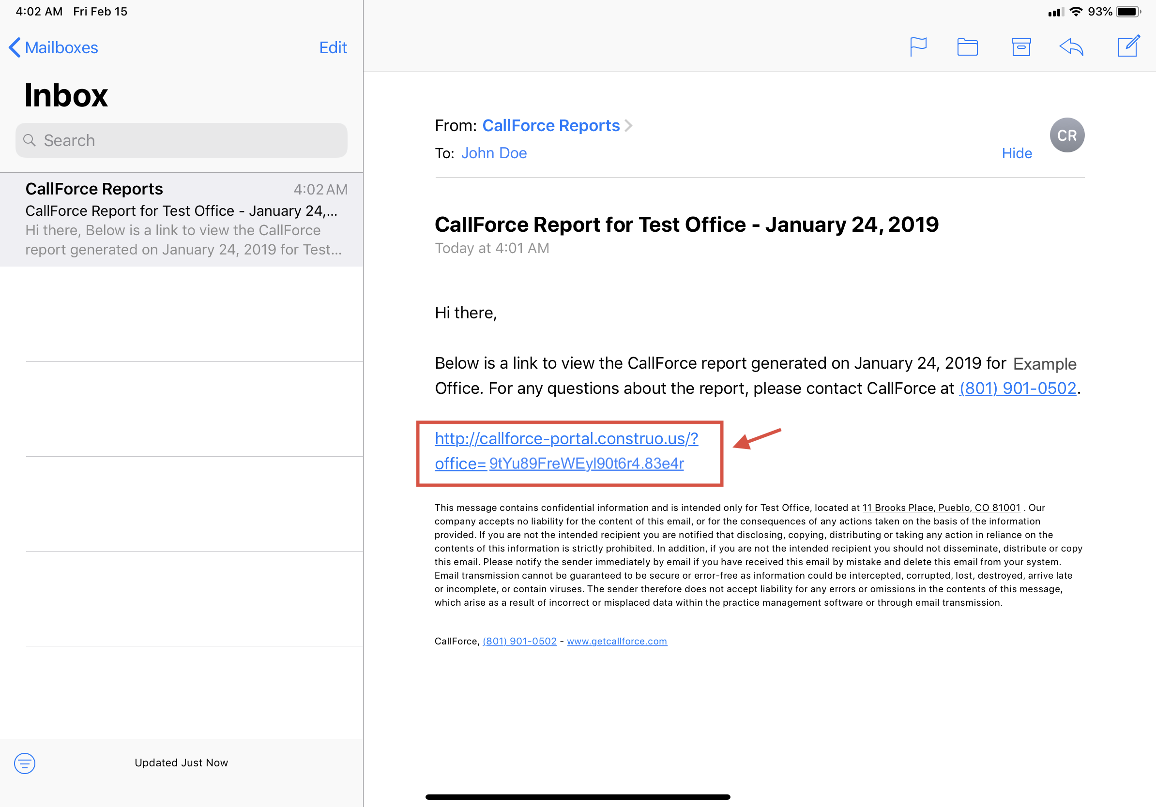Tap 'Updated Just Now' status text

click(x=181, y=762)
